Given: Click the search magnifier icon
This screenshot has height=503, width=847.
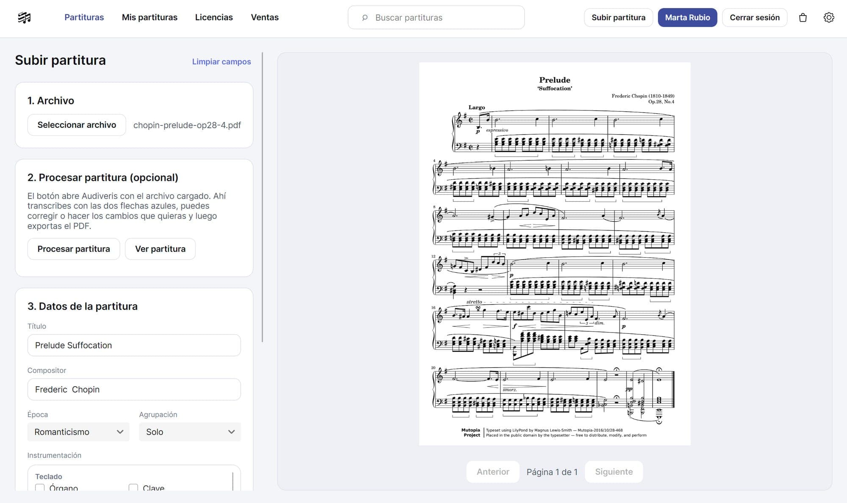Looking at the screenshot, I should (x=364, y=18).
